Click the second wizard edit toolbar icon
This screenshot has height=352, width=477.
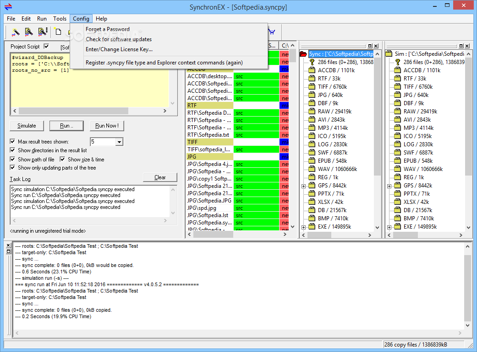pos(29,32)
